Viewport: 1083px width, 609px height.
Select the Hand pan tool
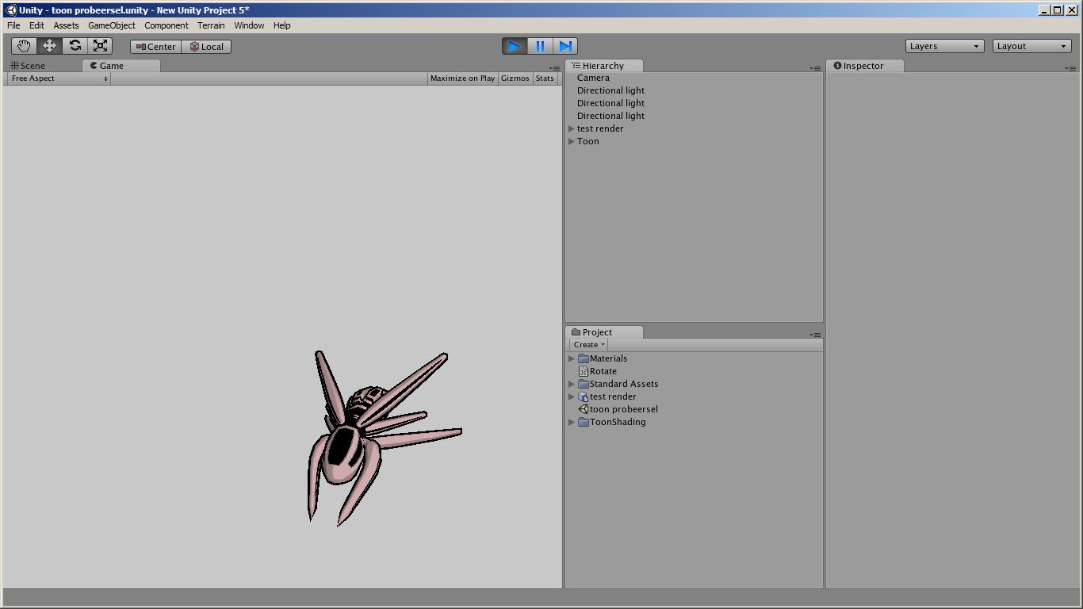click(23, 45)
